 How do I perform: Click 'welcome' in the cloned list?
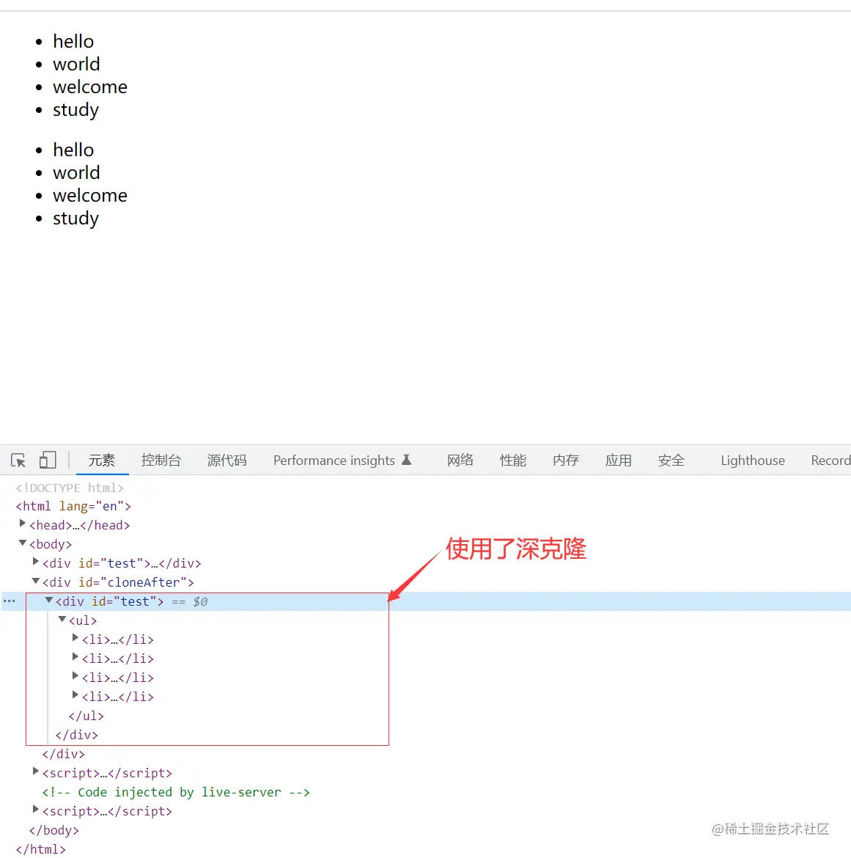(90, 195)
